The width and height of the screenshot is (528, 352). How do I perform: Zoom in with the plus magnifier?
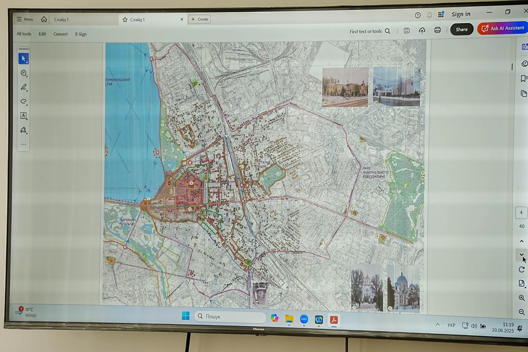click(522, 298)
